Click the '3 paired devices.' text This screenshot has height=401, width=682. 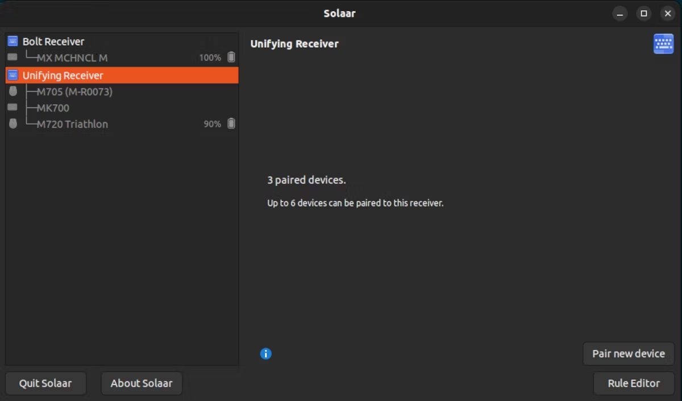tap(306, 180)
